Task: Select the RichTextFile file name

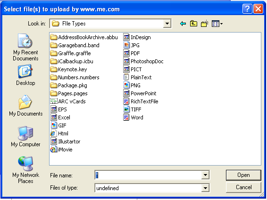Action: (144, 101)
